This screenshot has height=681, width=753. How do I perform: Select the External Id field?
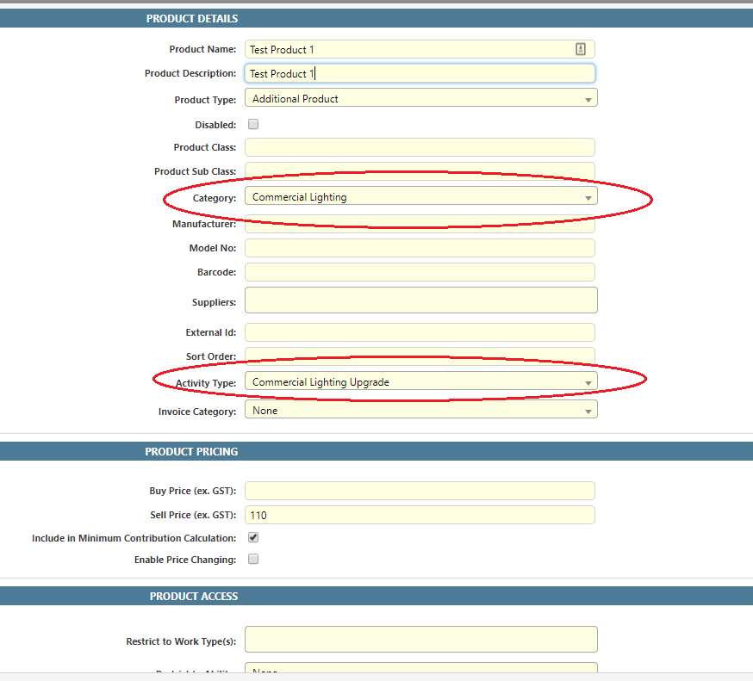coord(420,332)
